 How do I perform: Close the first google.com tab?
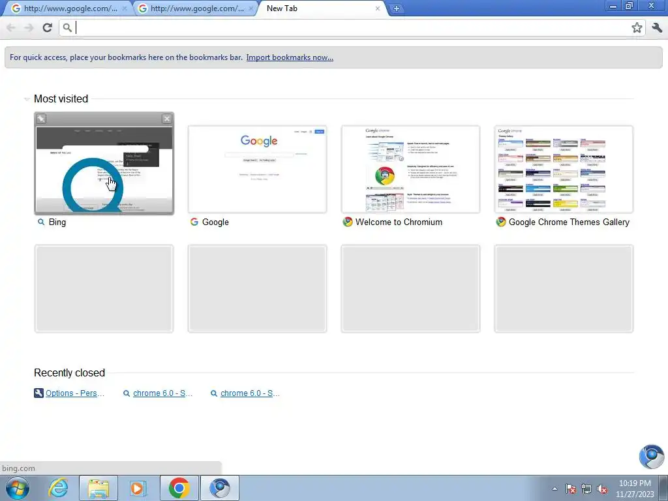[x=125, y=8]
